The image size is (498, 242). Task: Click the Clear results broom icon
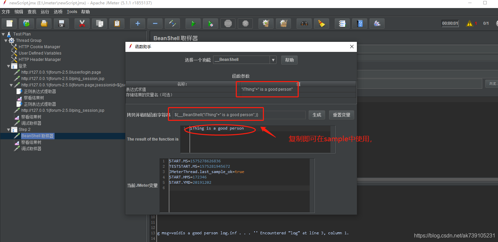(266, 23)
